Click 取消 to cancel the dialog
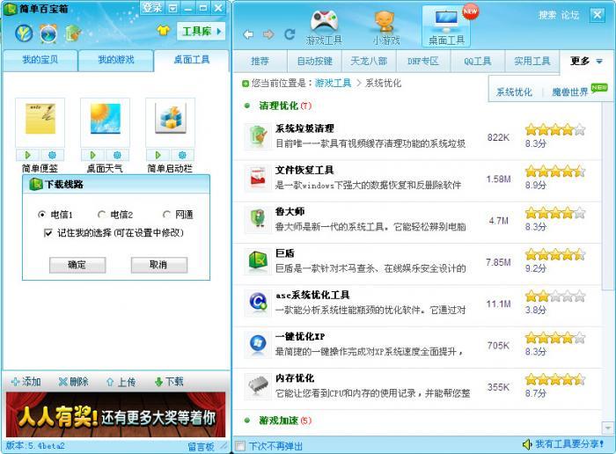Viewport: 616px width, 454px height. (158, 265)
